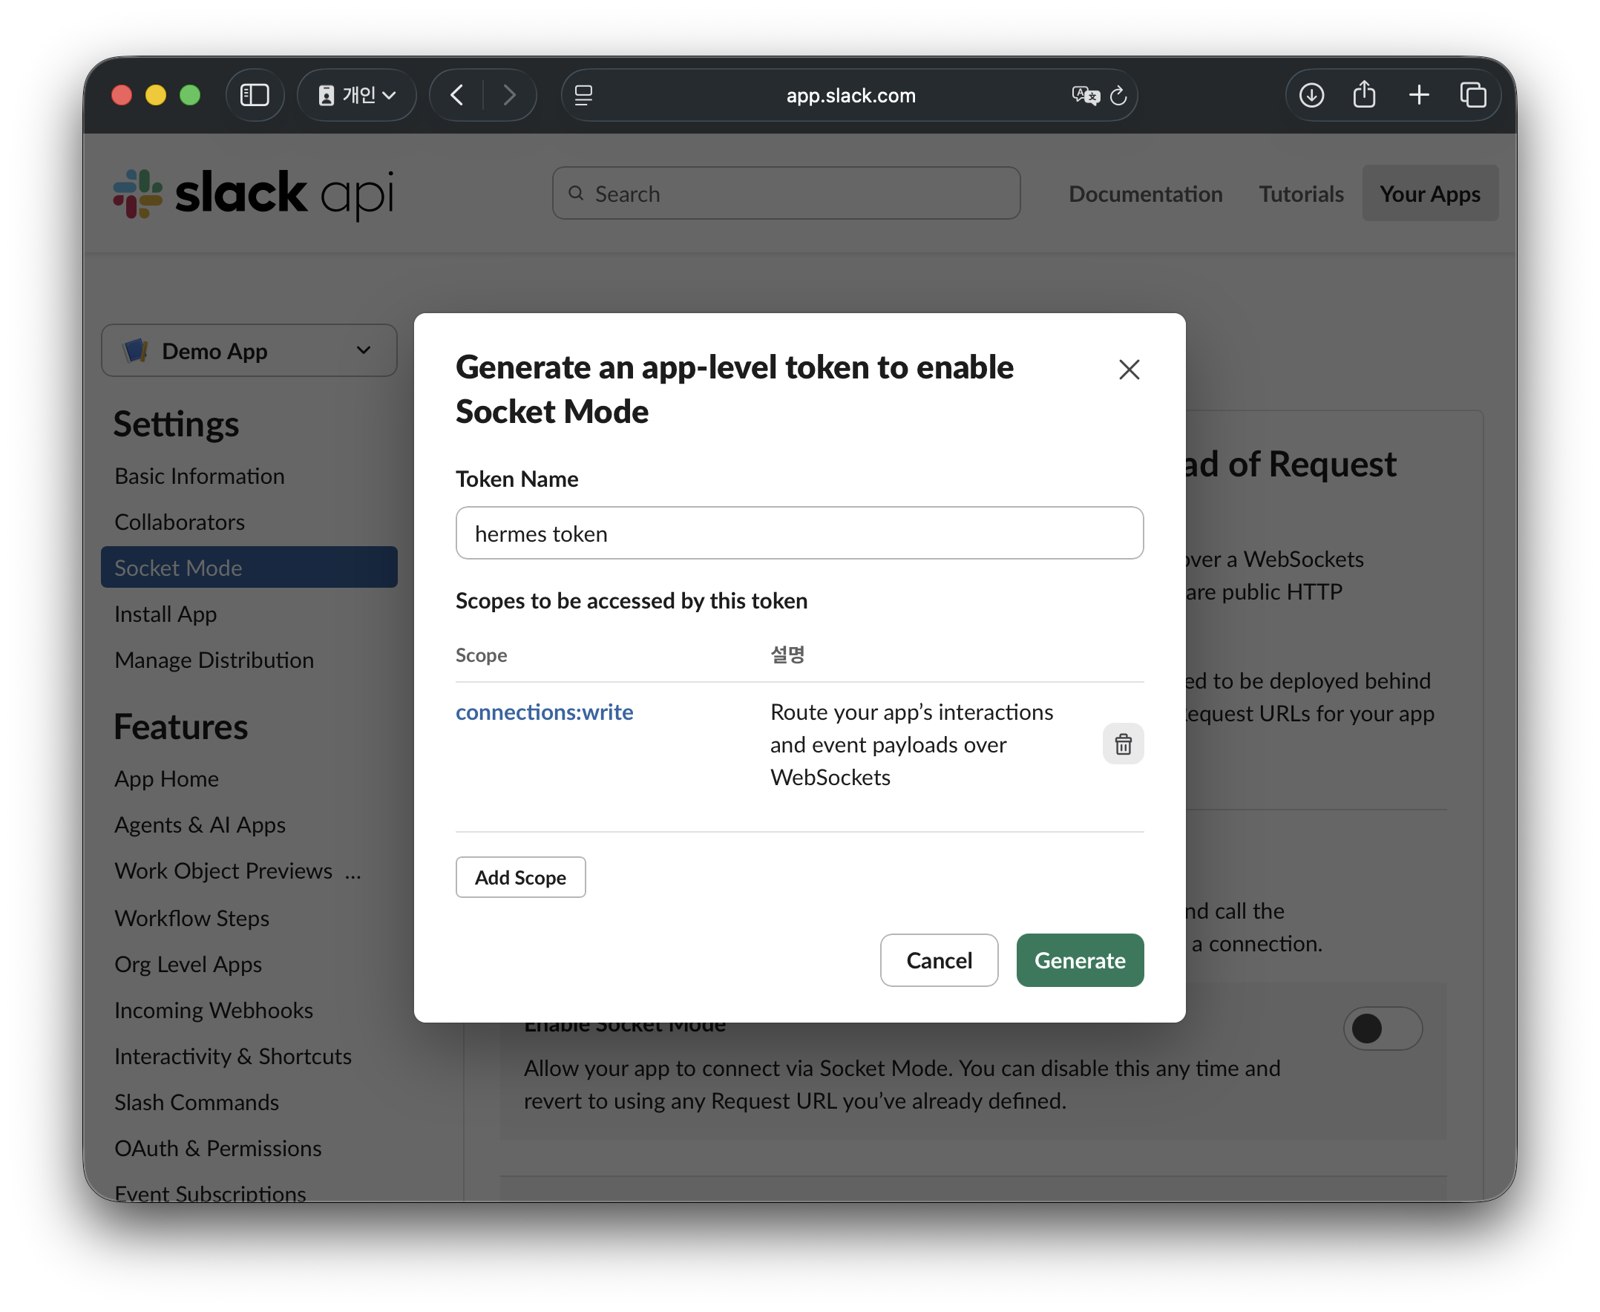This screenshot has width=1600, height=1312.
Task: Open Slash Commands
Action: [x=197, y=1103]
